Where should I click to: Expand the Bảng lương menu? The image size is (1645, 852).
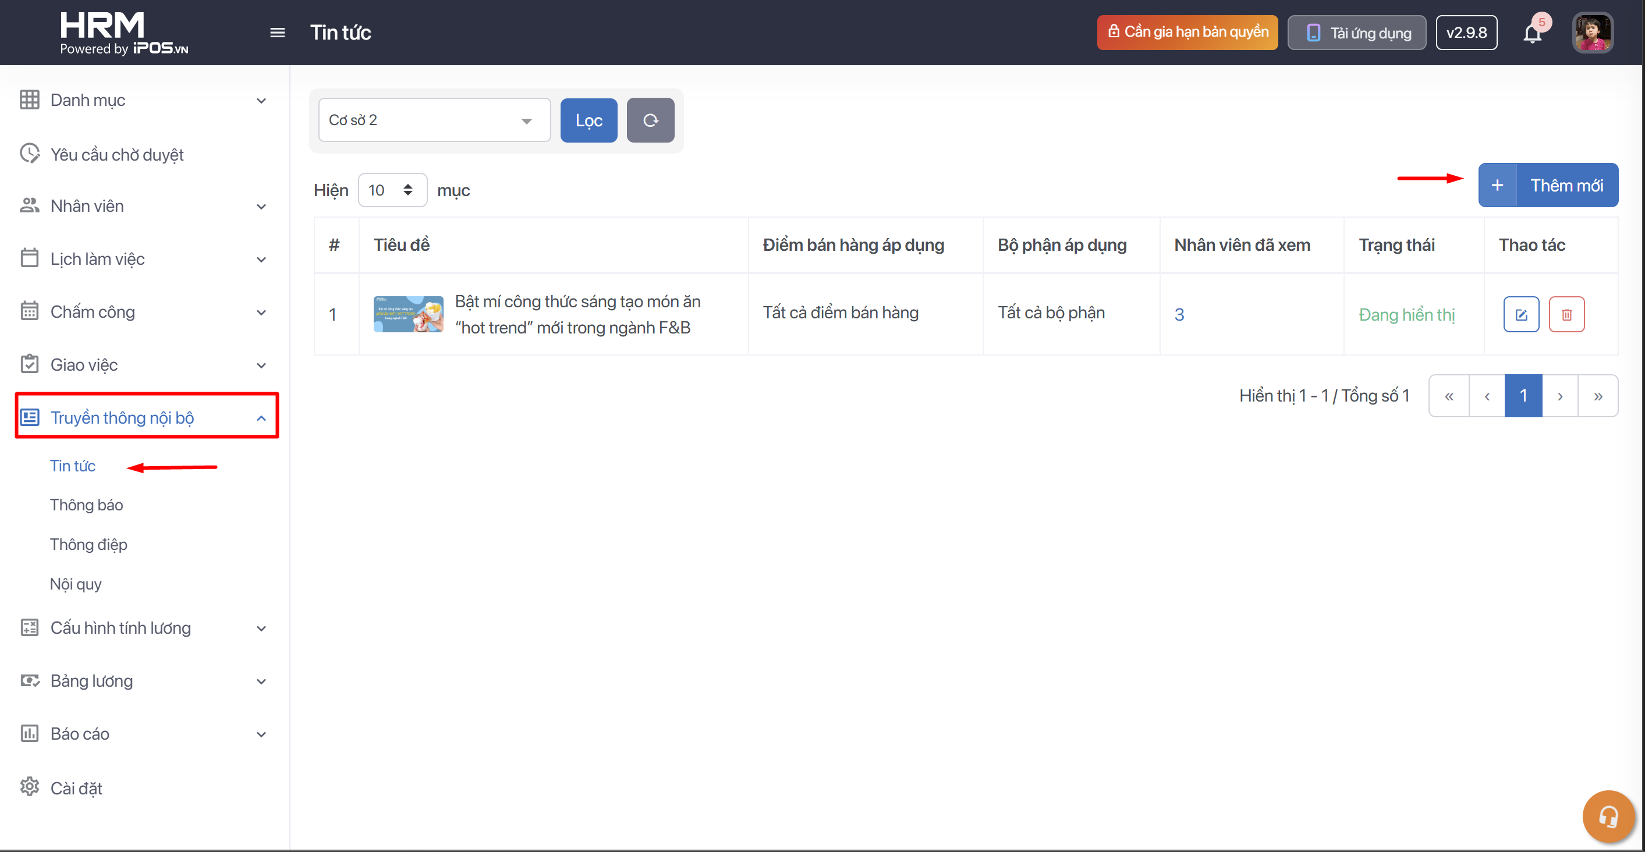[x=144, y=681]
